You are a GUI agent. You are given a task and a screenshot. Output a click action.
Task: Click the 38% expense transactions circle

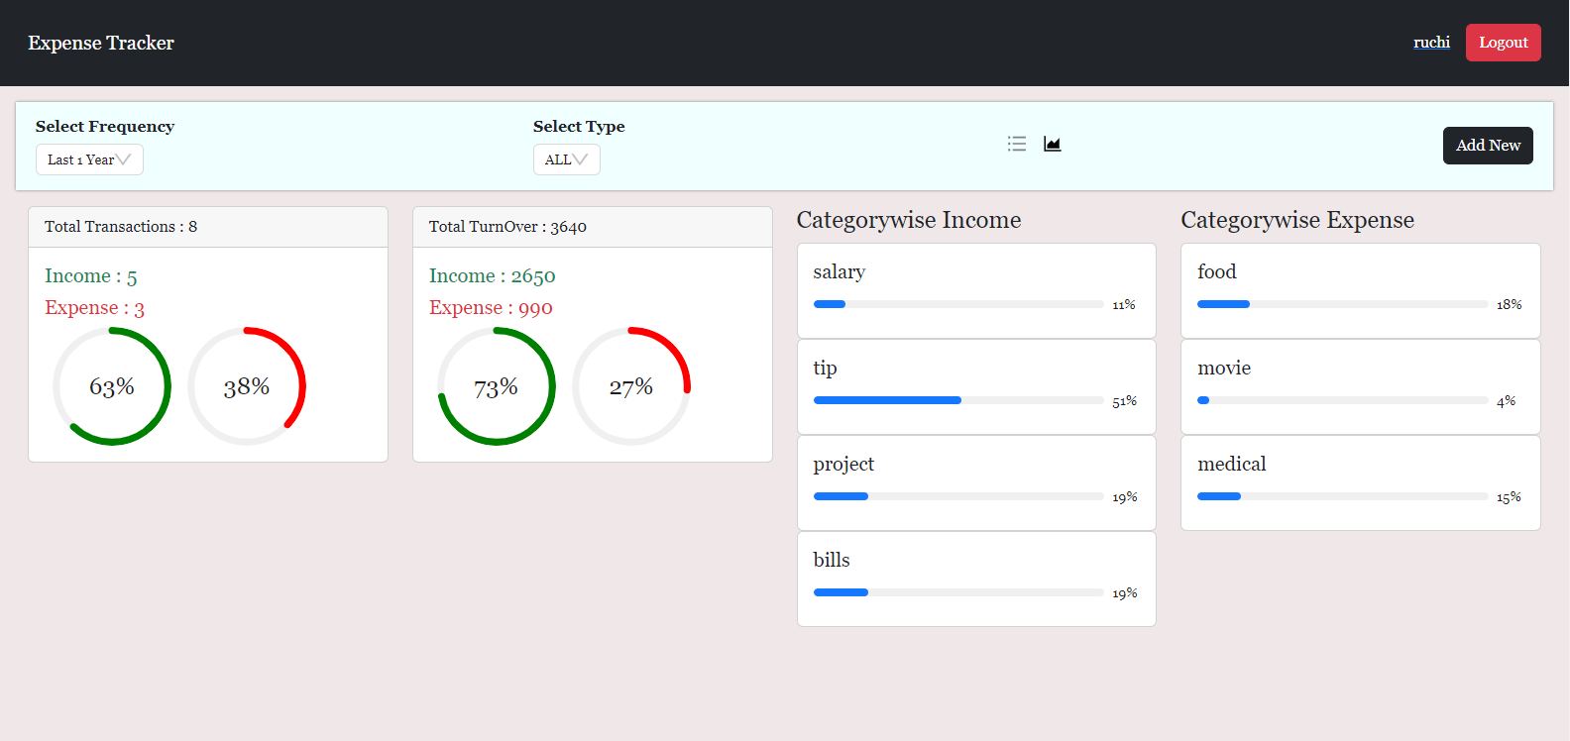(x=247, y=386)
